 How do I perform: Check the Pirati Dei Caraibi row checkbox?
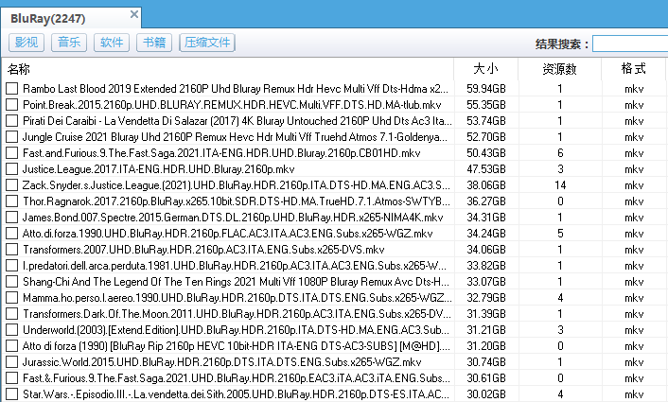pos(12,121)
